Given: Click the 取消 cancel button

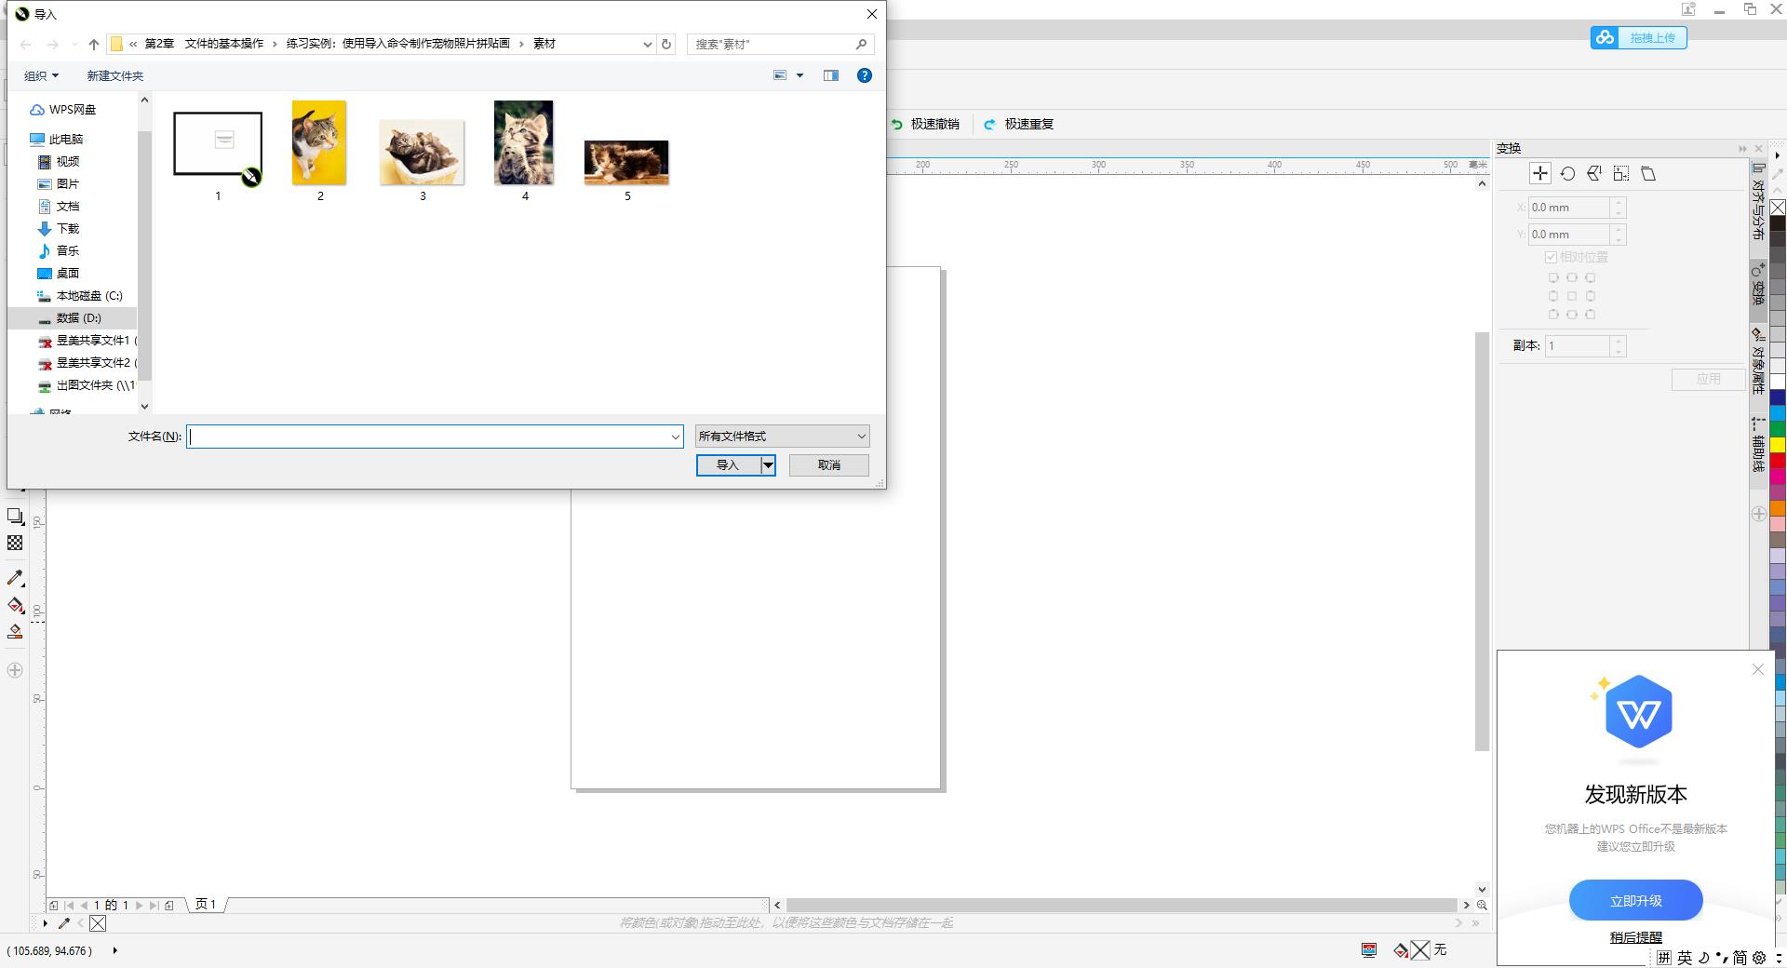Looking at the screenshot, I should pyautogui.click(x=829, y=465).
